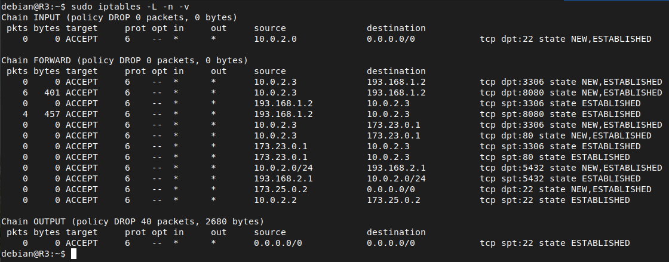Click source 193.168.1.2 in the spt:8080 row
The image size is (669, 262).
[x=283, y=114]
